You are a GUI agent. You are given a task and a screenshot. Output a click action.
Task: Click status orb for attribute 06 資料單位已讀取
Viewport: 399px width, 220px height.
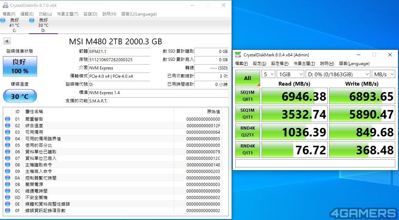(8, 152)
